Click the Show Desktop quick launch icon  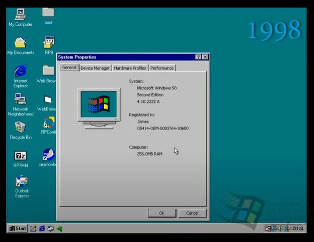pyautogui.click(x=33, y=228)
